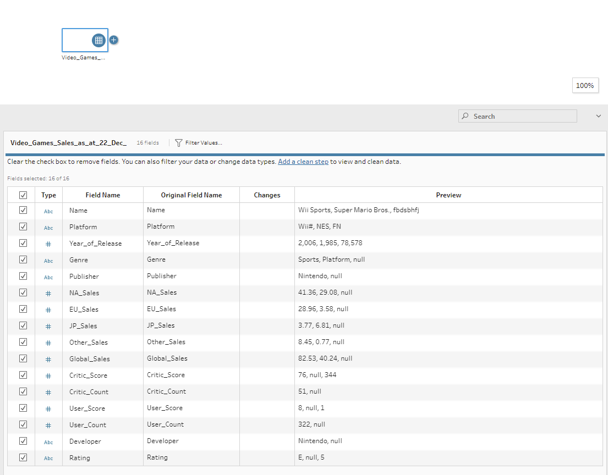The image size is (608, 475).
Task: Change number type icon for User_Count
Action: pos(48,426)
